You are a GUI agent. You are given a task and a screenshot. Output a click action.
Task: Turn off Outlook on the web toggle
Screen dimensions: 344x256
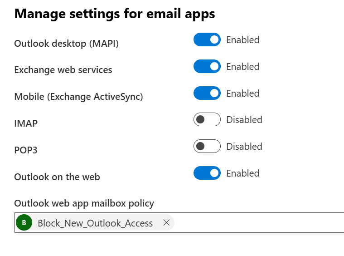pos(207,173)
